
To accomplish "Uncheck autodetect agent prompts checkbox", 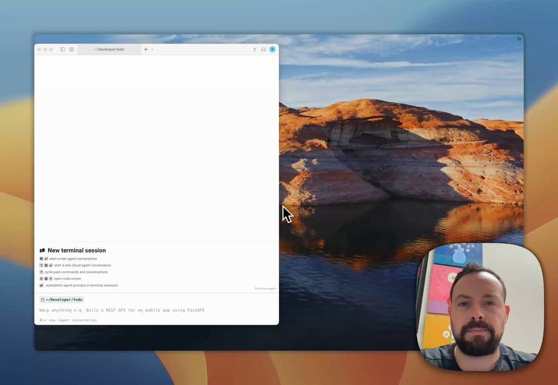I will pos(41,285).
